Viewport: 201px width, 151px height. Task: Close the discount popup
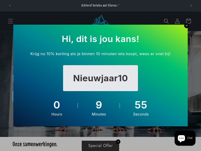point(187,26)
